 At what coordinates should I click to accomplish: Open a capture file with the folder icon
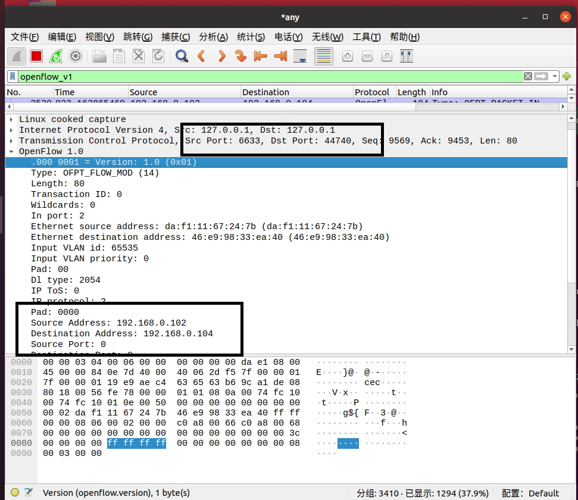(99, 57)
